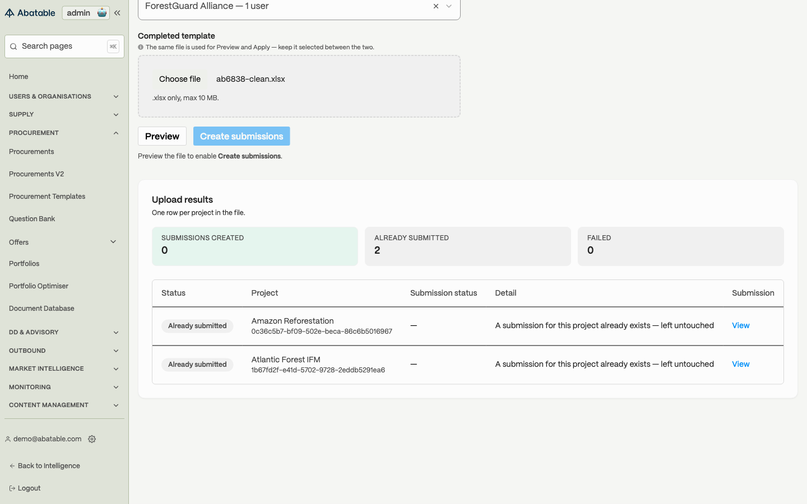Viewport: 807px width, 504px height.
Task: Expand the Outbound section
Action: click(64, 351)
